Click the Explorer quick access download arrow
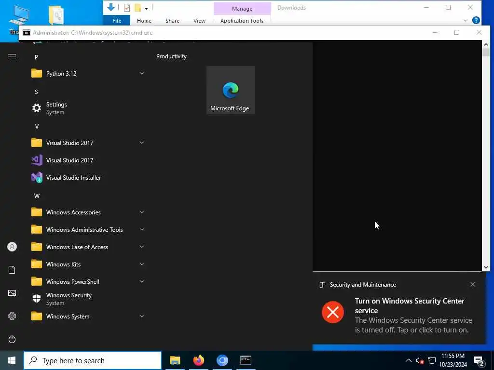 tap(111, 7)
